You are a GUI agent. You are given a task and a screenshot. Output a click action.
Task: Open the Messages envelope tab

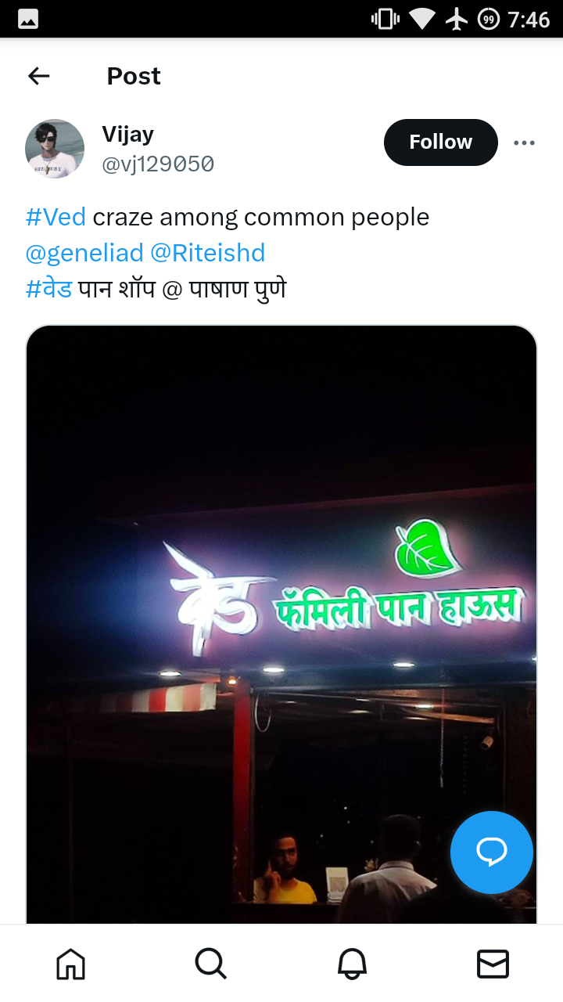(493, 964)
